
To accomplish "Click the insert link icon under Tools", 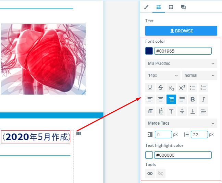I will [x=150, y=173].
